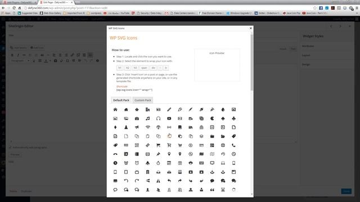Select the office building icon
This screenshot has height=202, width=360.
pyautogui.click(x=147, y=109)
